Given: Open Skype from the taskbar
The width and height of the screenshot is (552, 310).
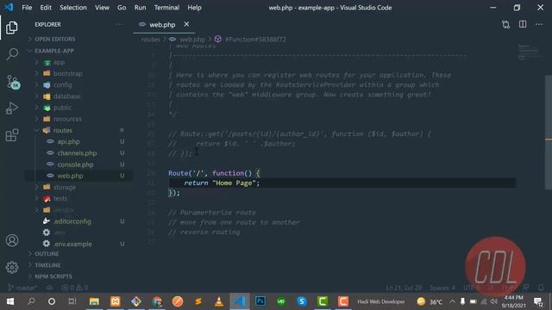Looking at the screenshot, I should [x=302, y=301].
